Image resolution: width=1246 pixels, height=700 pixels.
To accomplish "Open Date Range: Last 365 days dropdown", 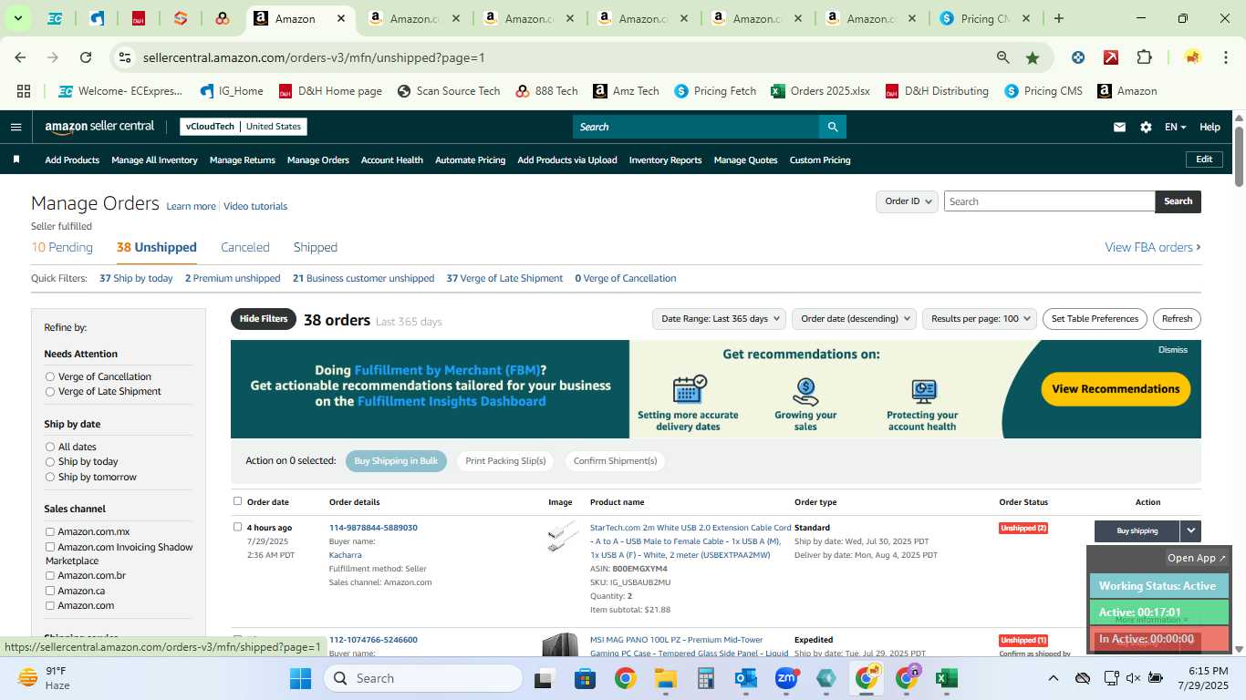I will (719, 318).
